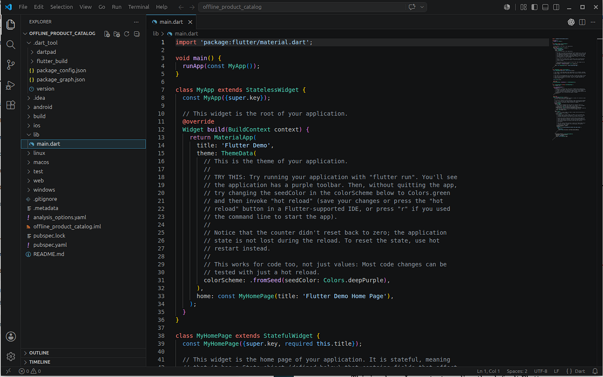
Task: Open editor more actions ellipsis
Action: [594, 22]
